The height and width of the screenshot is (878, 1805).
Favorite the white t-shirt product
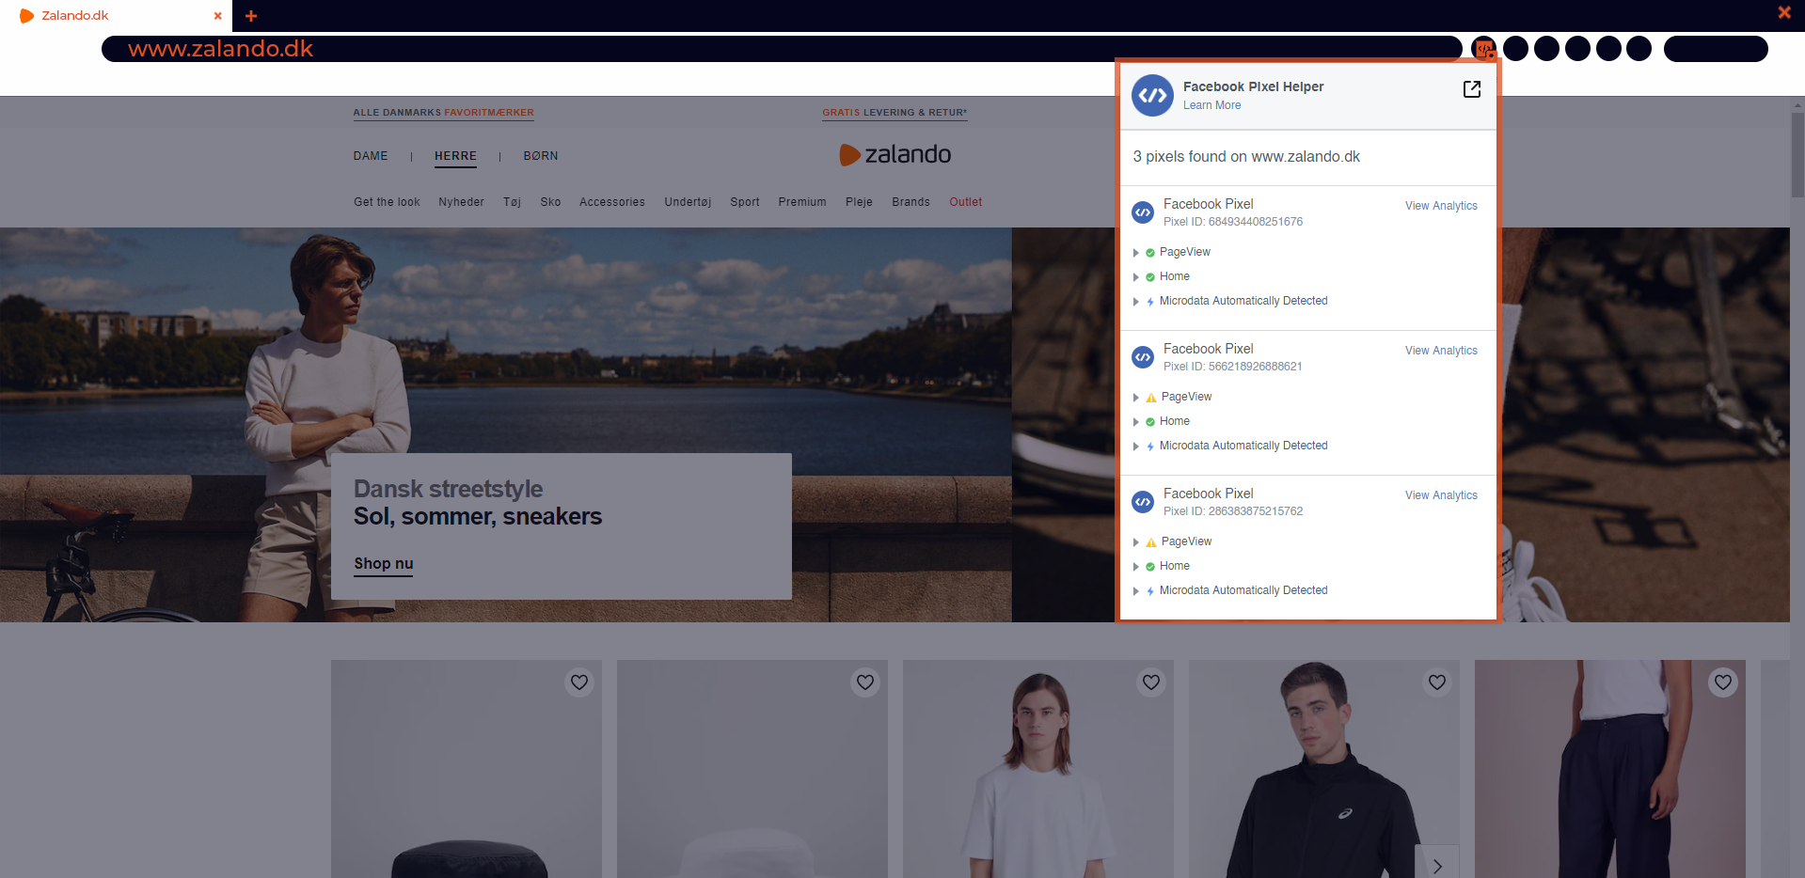pos(1151,682)
